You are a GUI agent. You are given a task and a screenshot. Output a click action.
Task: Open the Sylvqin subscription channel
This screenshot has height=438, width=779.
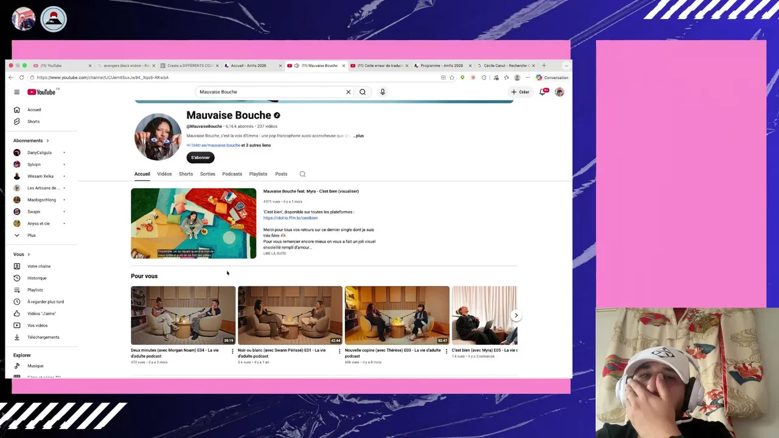pyautogui.click(x=40, y=164)
